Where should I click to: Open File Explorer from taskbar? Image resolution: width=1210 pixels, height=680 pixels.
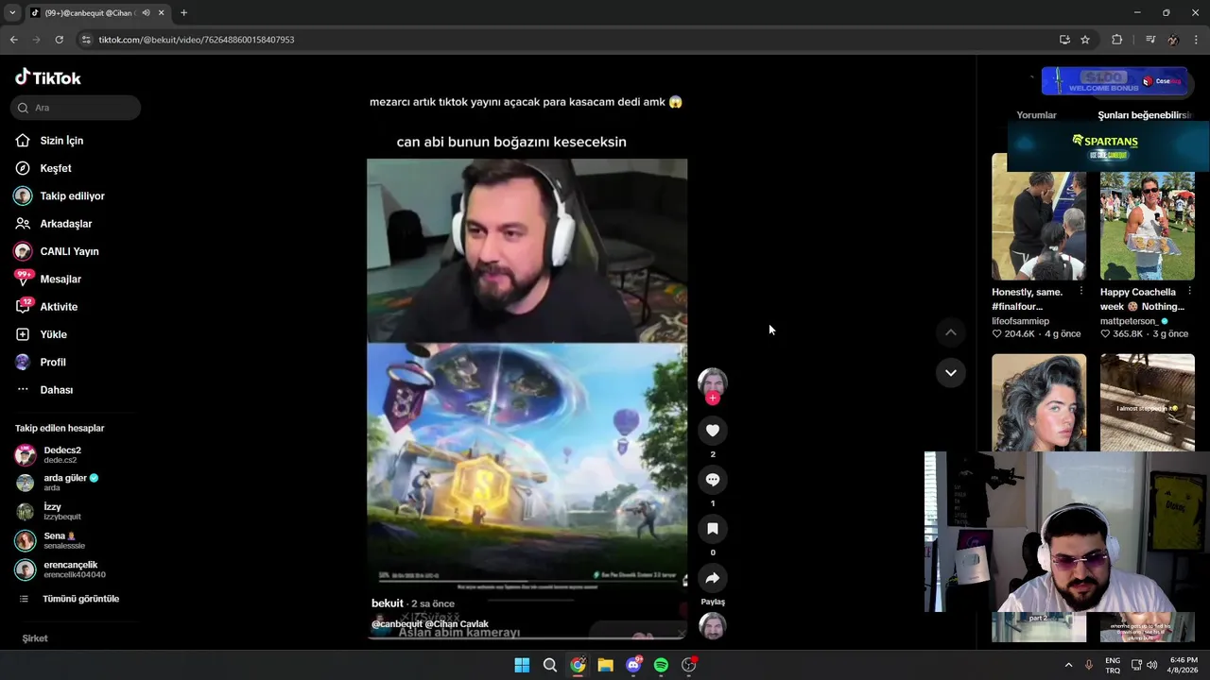605,665
